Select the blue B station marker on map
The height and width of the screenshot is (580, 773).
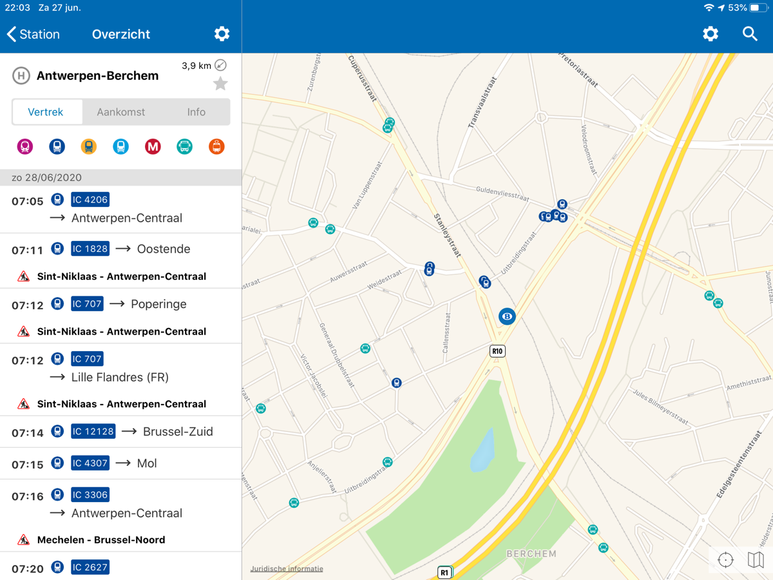[x=507, y=316]
